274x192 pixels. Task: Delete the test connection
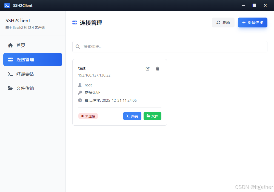(x=158, y=69)
